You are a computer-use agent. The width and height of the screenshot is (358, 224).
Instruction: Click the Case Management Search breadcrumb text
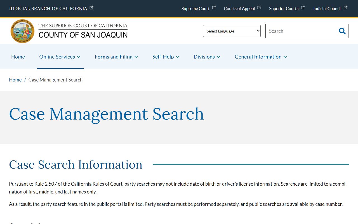tap(55, 80)
